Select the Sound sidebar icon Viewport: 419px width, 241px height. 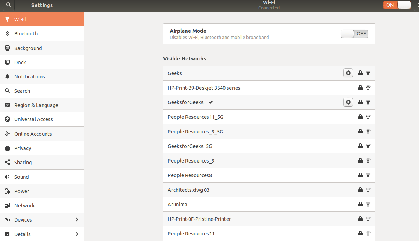(x=7, y=177)
